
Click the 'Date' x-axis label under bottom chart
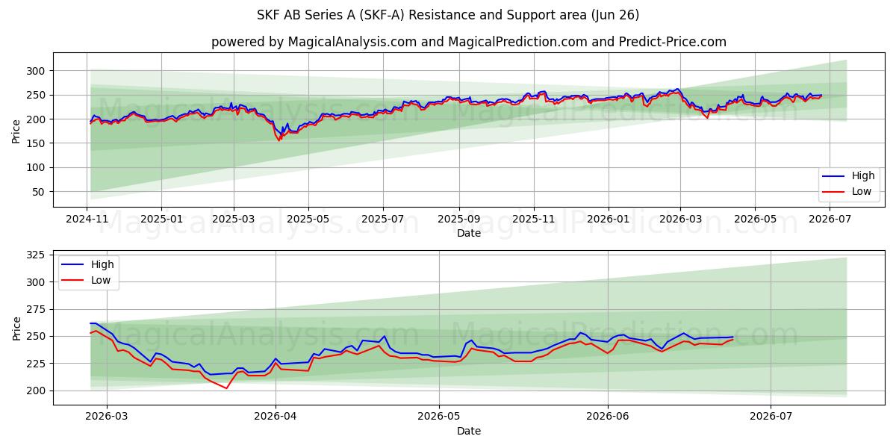[x=469, y=431]
